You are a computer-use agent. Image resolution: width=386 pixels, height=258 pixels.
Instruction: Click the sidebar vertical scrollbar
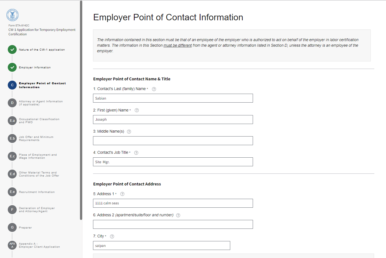[81, 111]
